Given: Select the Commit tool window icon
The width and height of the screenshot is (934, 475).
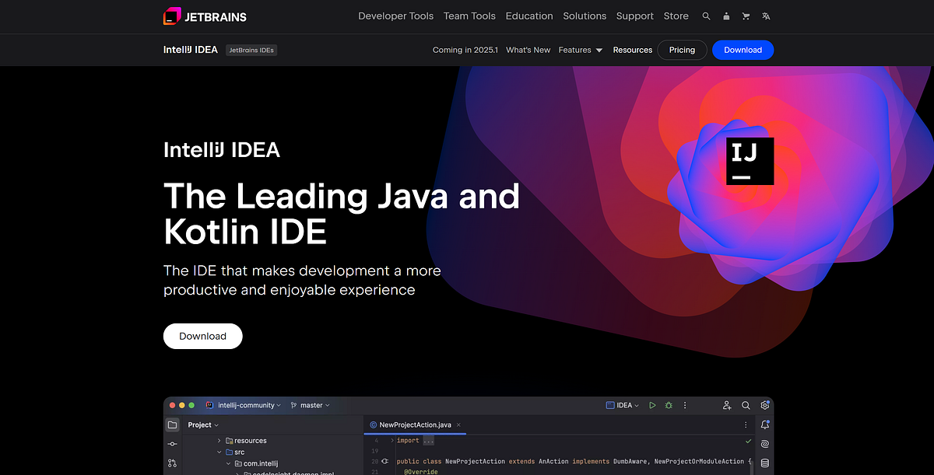Looking at the screenshot, I should coord(172,444).
